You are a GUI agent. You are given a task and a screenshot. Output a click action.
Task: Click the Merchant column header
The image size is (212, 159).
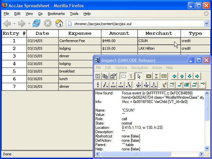tap(159, 33)
